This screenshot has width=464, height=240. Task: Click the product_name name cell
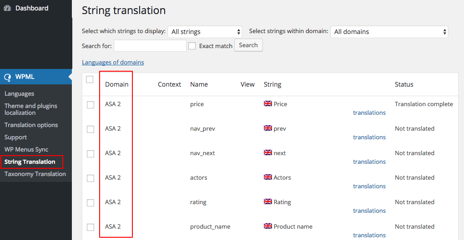click(x=210, y=227)
